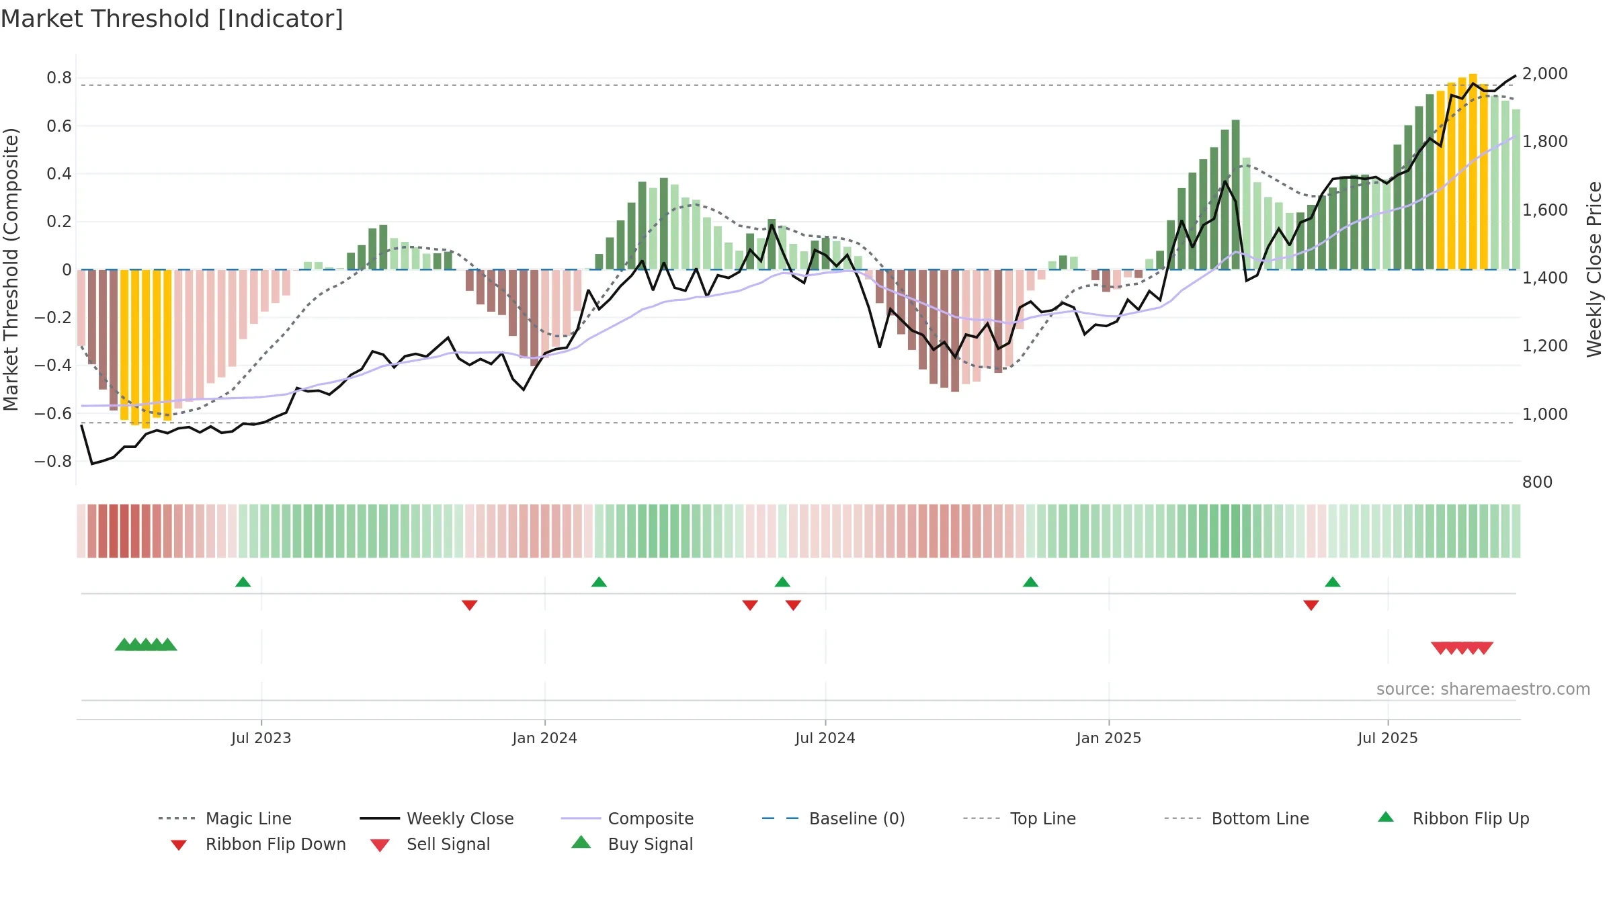Screen dimensions: 1613x907
Task: Click the Jul 2025 x-axis label
Action: coord(1388,738)
